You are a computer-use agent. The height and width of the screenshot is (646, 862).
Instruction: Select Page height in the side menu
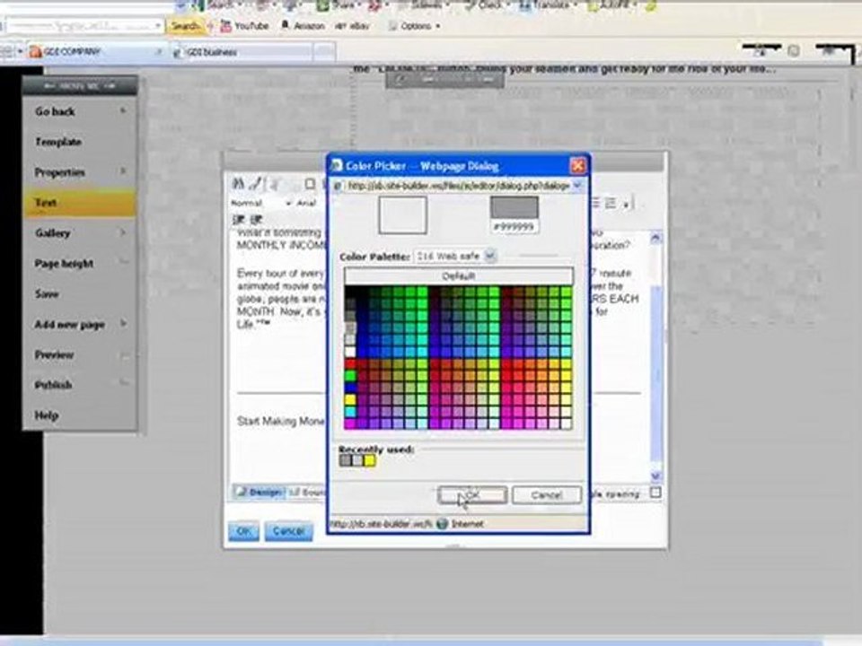80,264
